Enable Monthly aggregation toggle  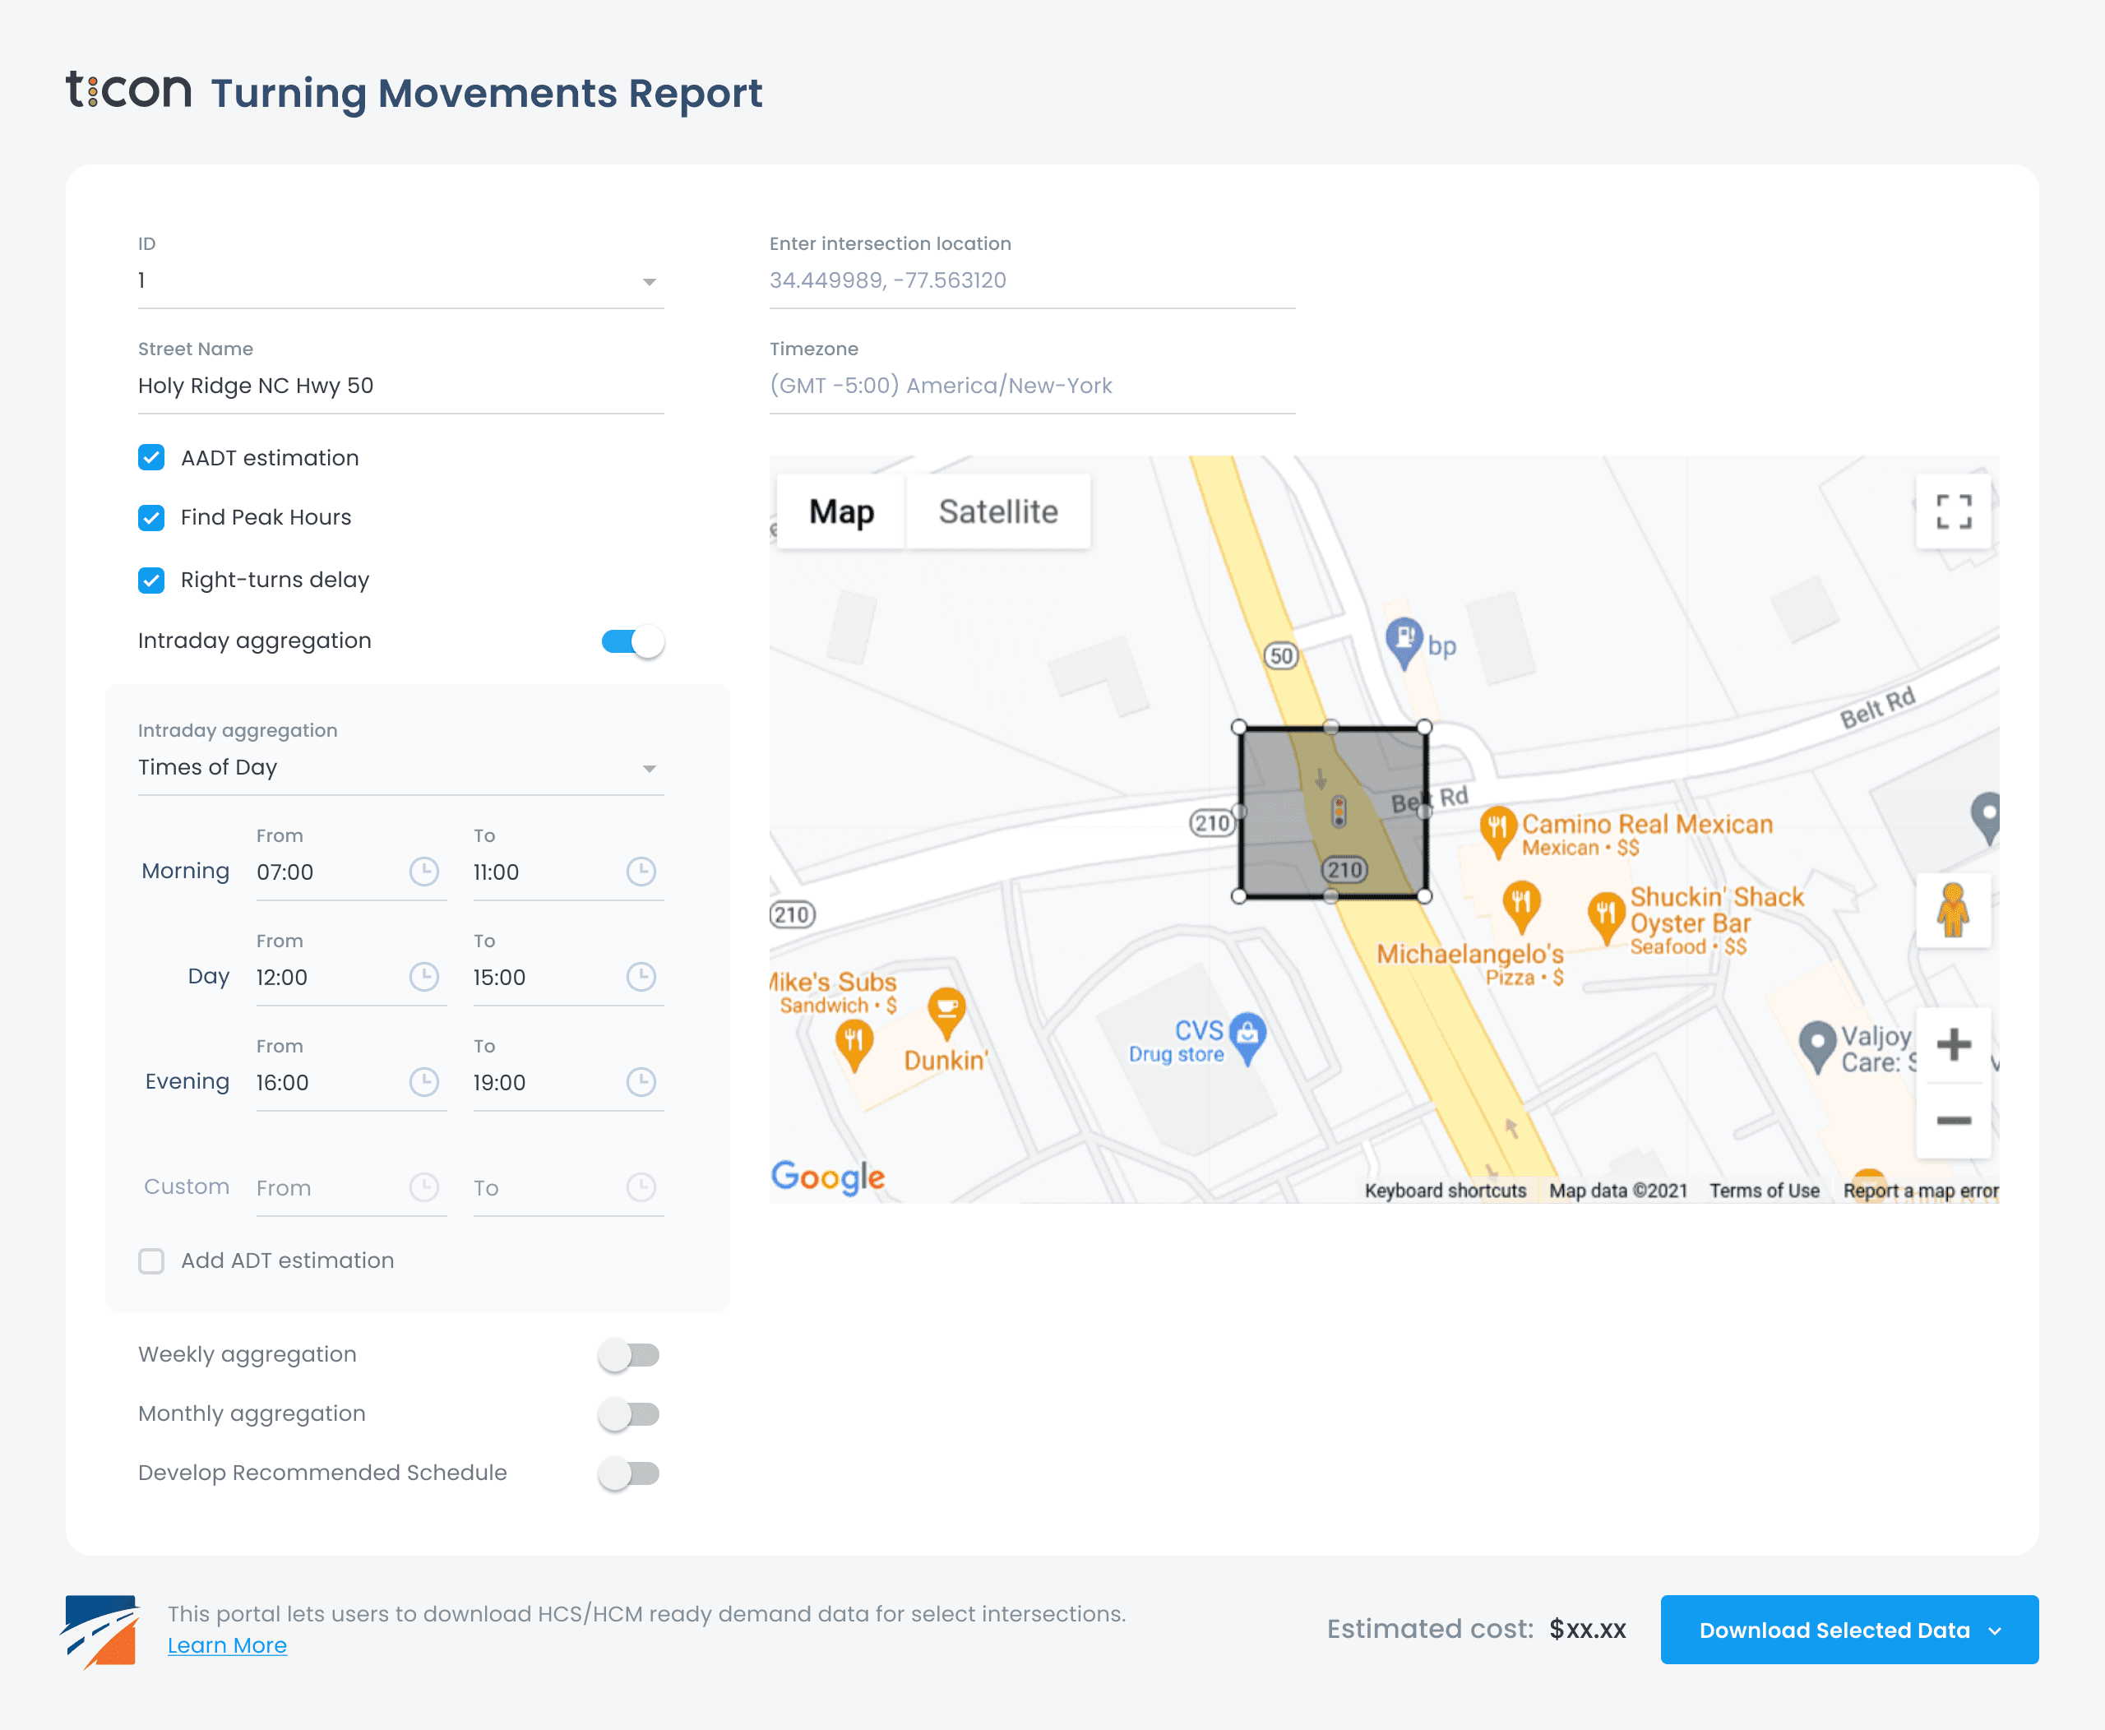coord(629,1414)
